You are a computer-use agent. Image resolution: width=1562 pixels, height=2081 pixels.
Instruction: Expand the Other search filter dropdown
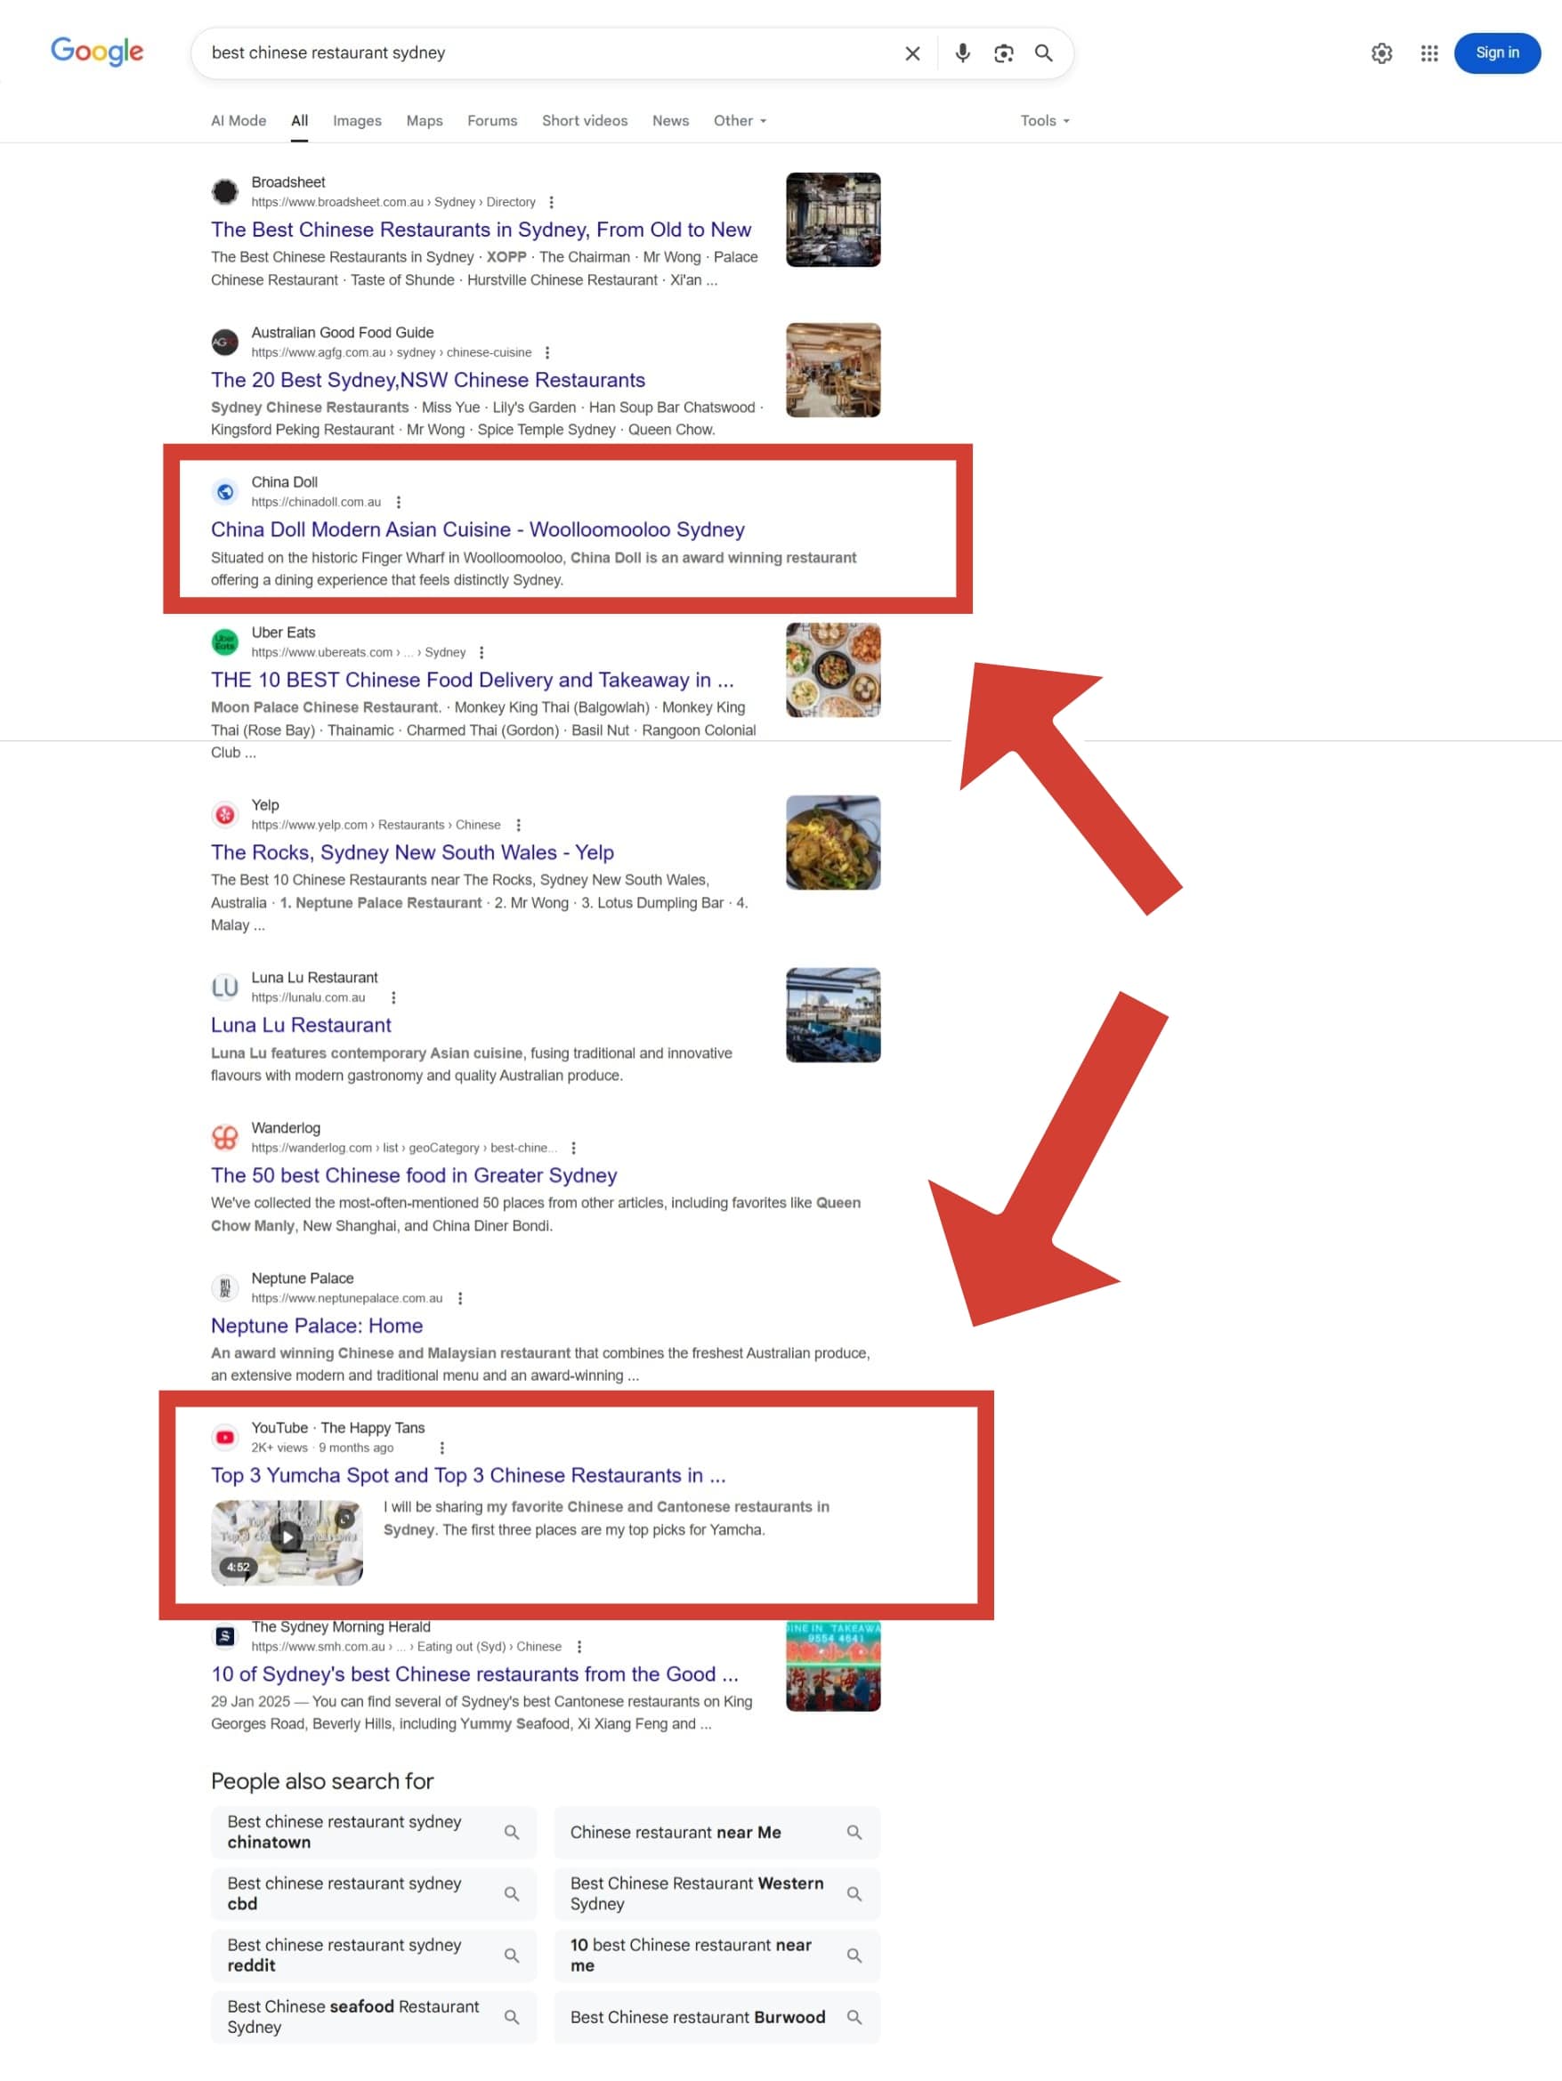[x=740, y=121]
